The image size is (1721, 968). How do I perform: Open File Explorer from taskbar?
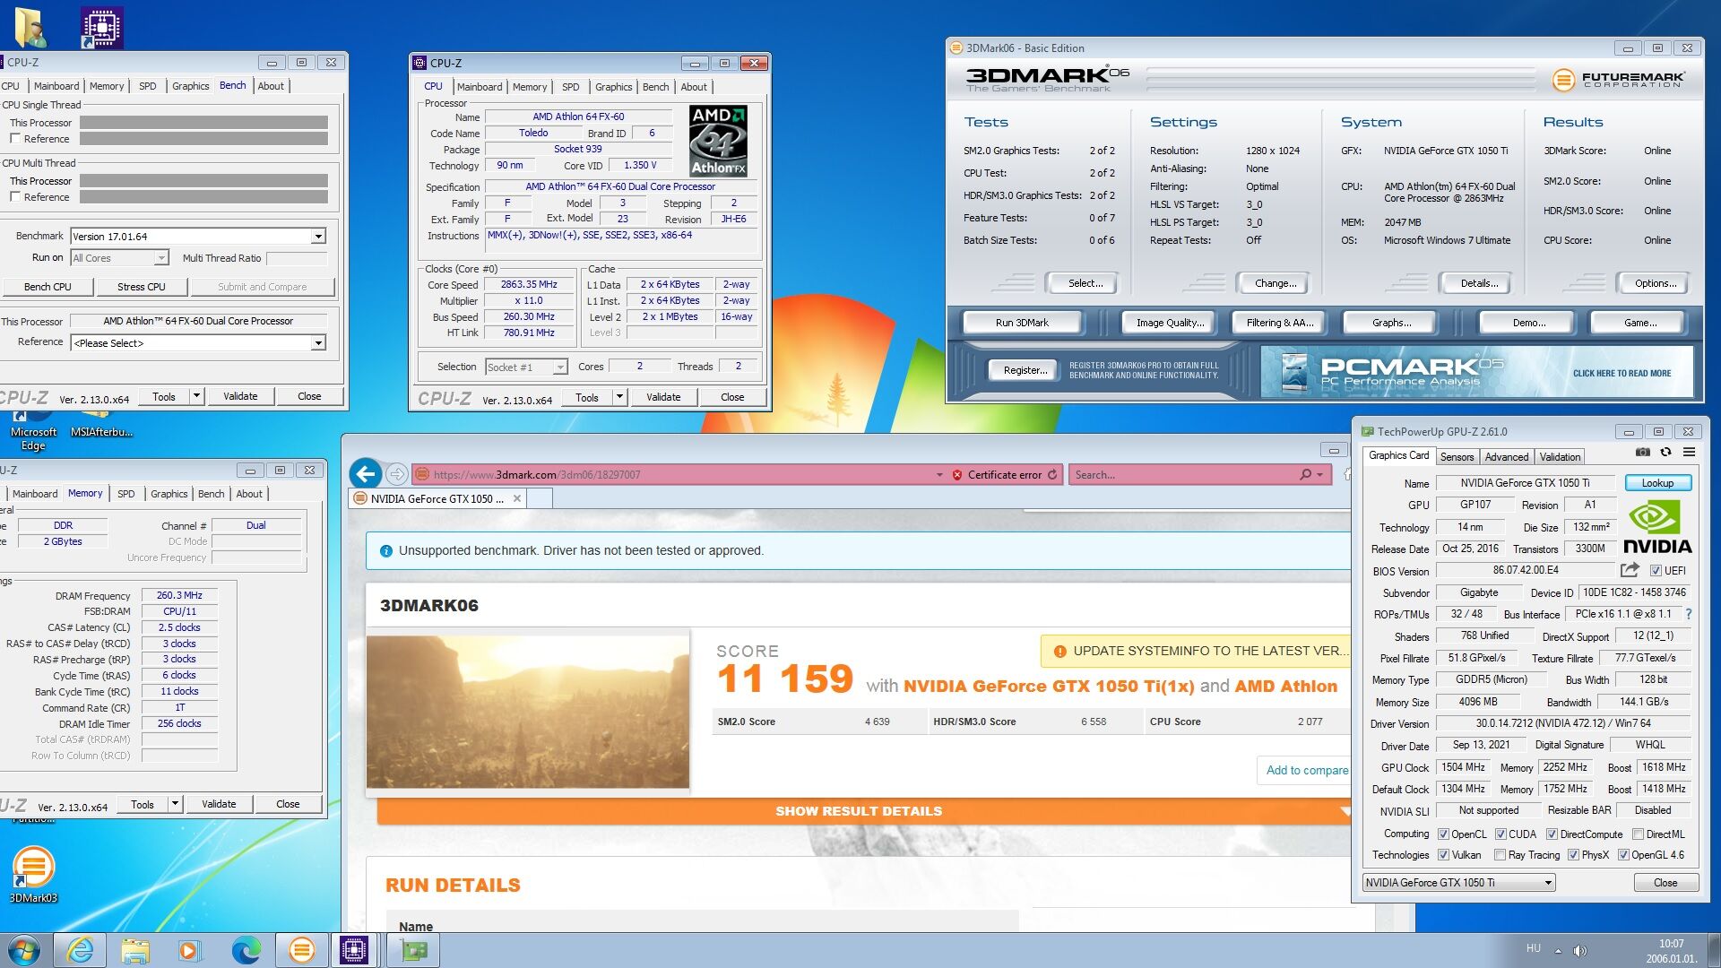click(x=135, y=950)
